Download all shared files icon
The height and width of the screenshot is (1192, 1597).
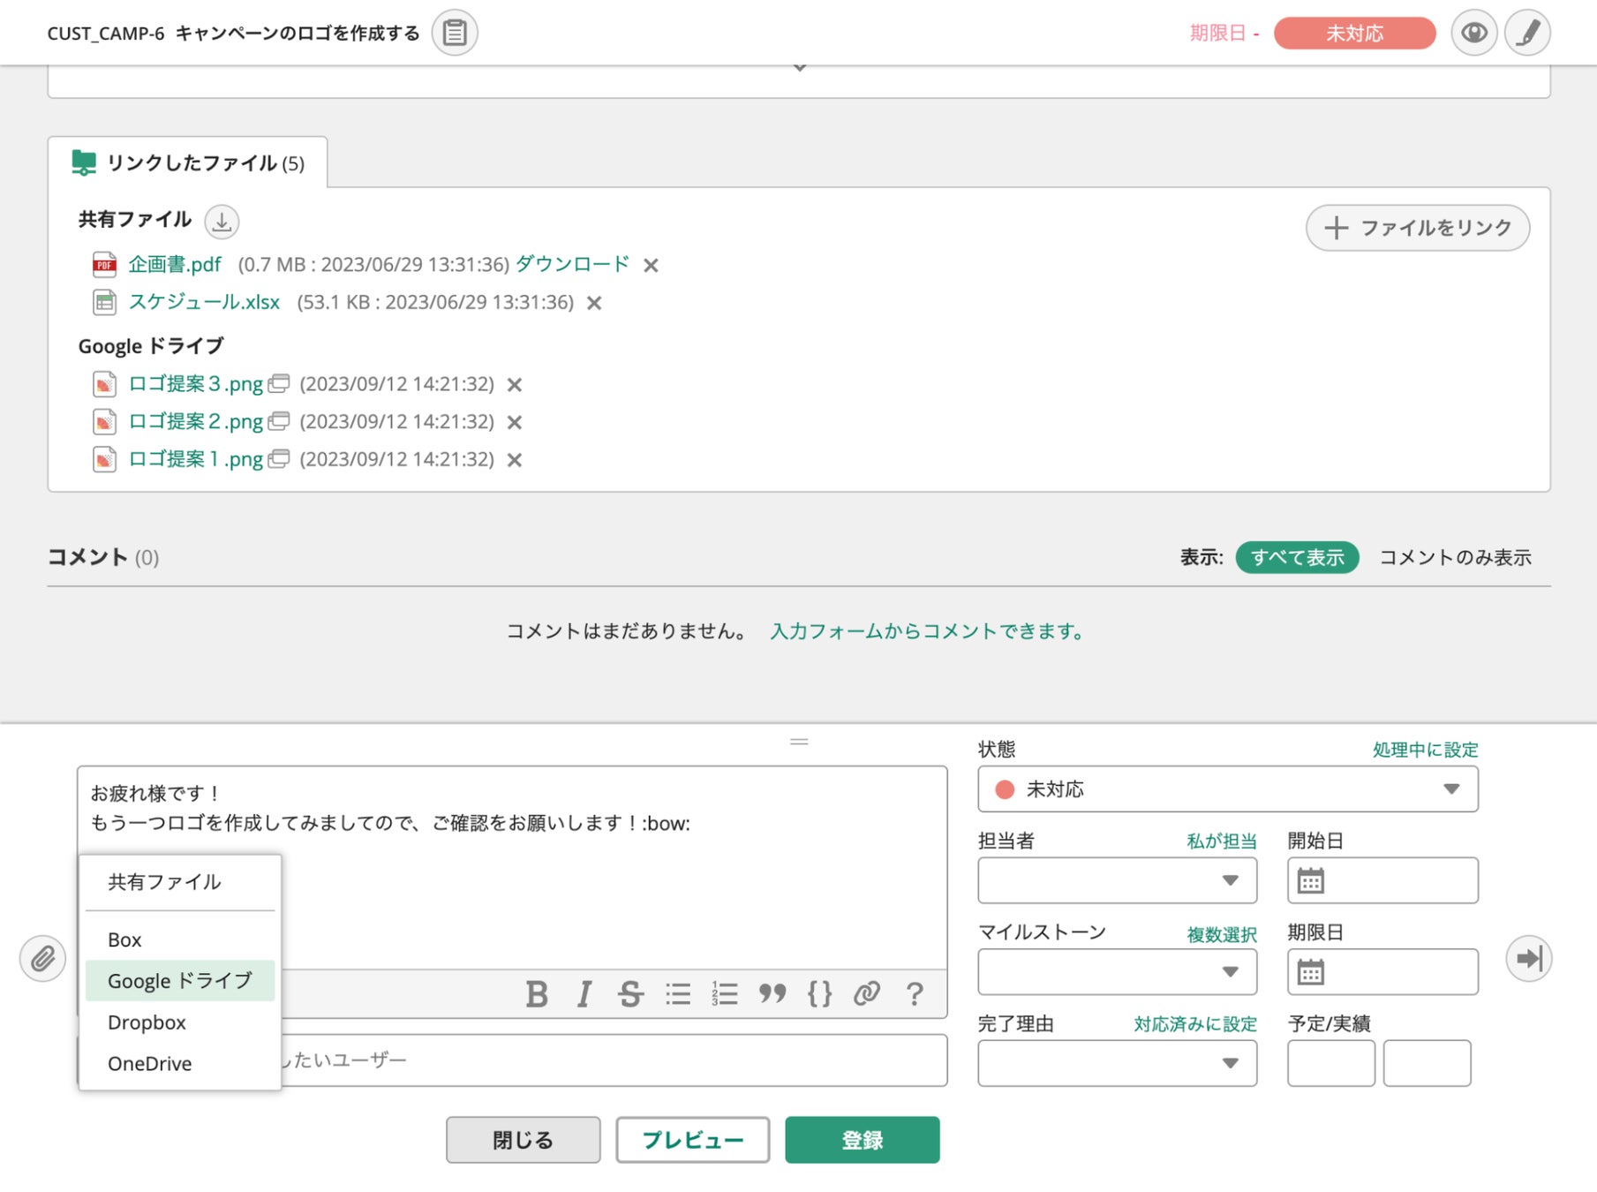point(222,221)
